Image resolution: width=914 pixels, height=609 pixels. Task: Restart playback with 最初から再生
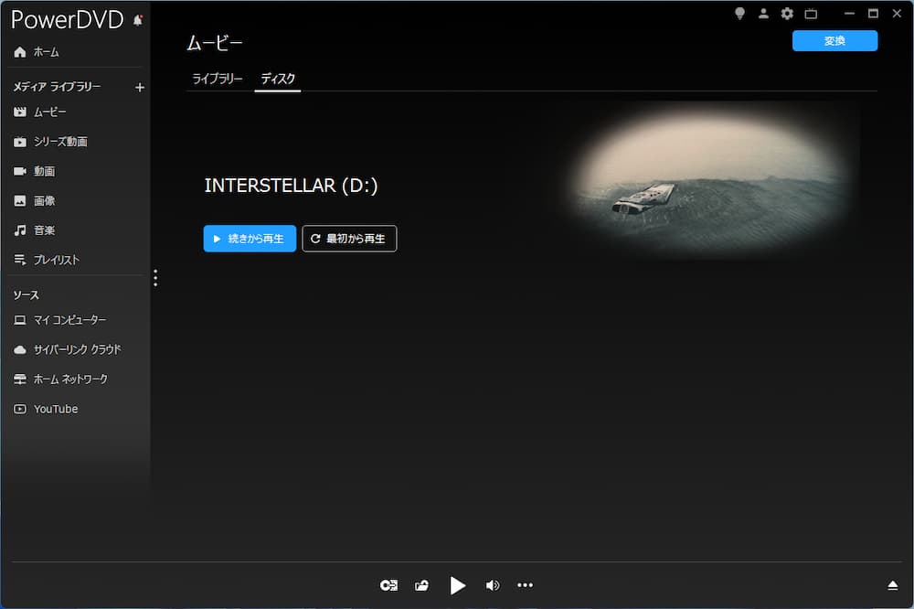tap(349, 239)
